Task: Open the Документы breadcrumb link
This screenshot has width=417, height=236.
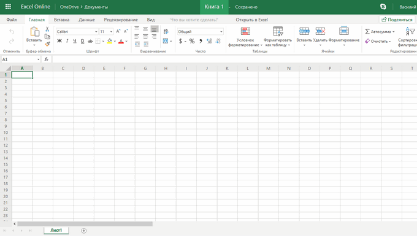Action: [96, 7]
